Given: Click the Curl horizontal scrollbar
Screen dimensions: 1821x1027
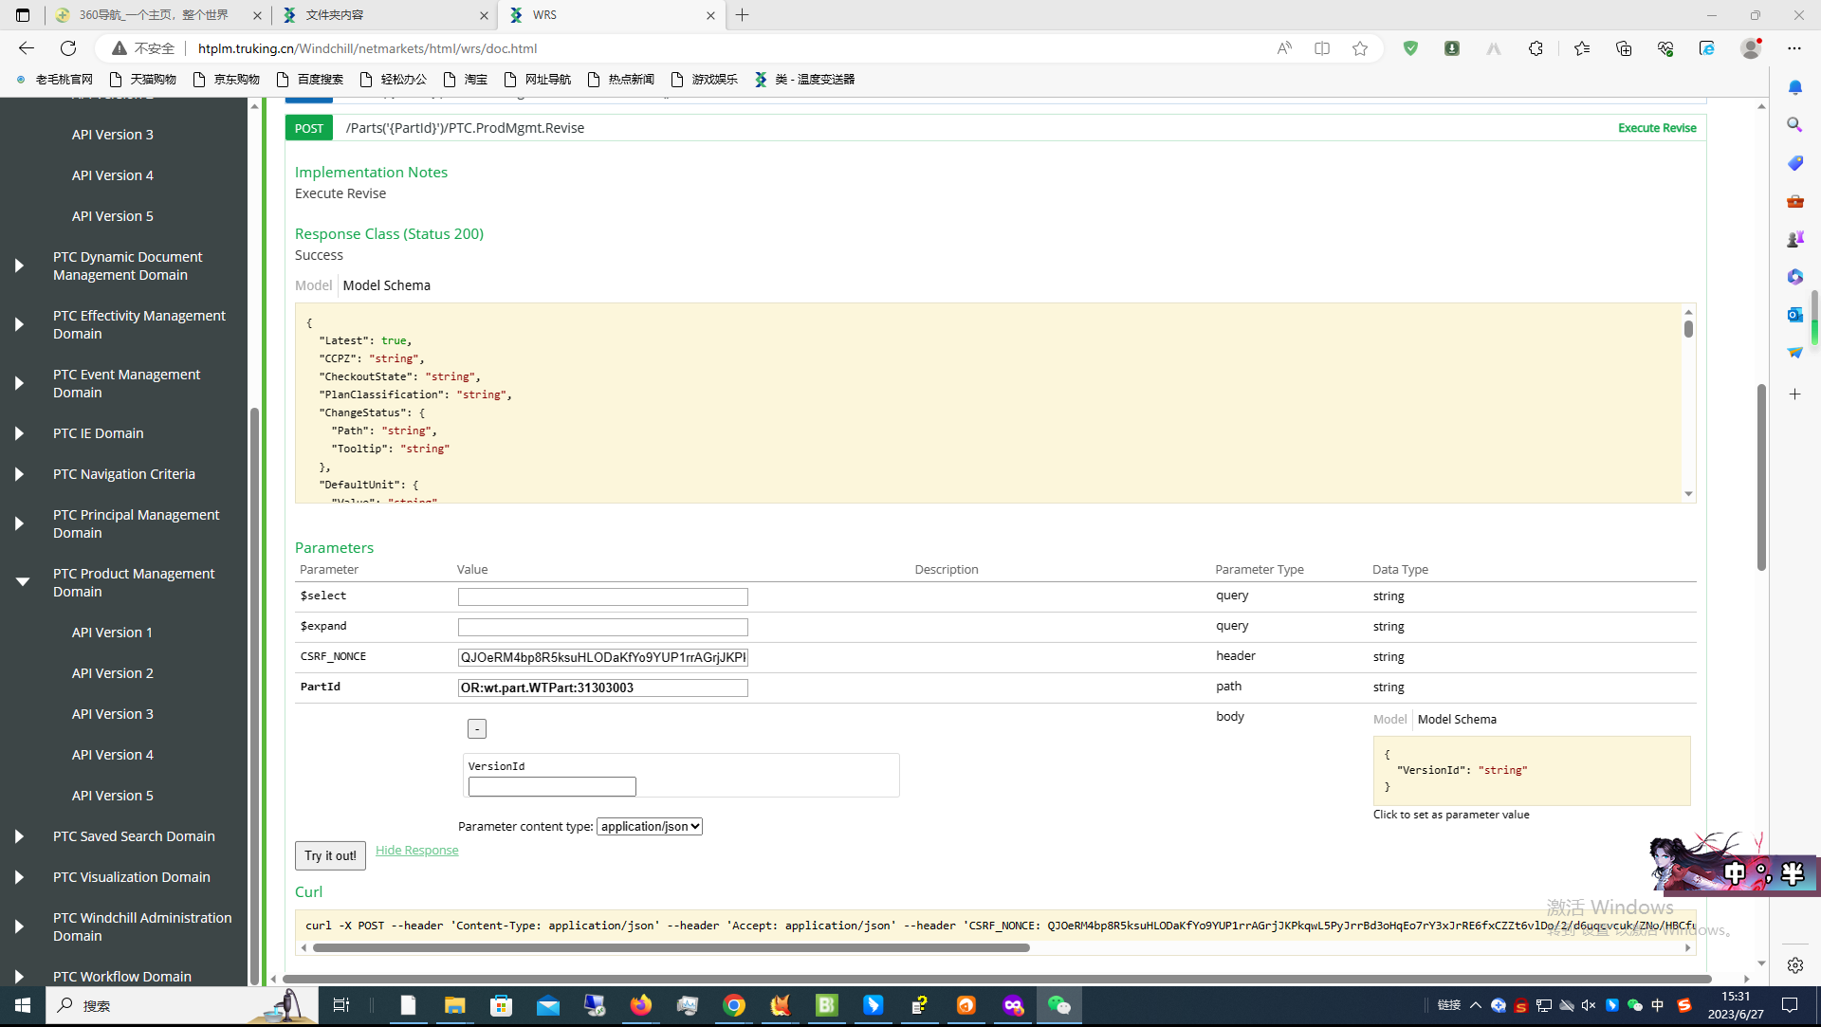Looking at the screenshot, I should [x=671, y=947].
